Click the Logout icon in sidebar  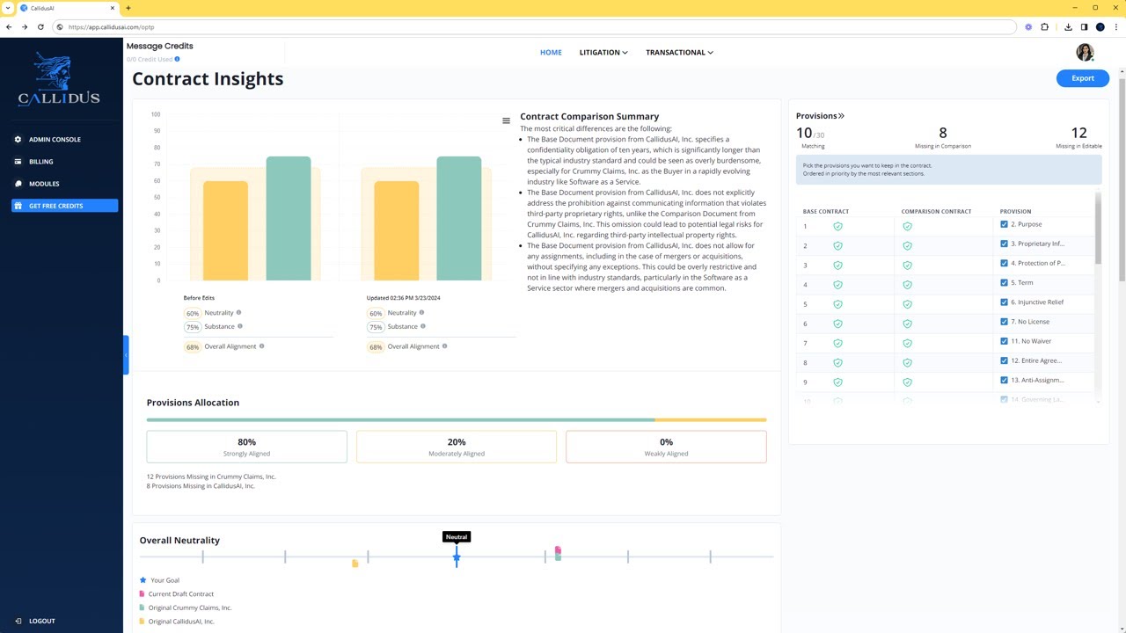pos(18,621)
